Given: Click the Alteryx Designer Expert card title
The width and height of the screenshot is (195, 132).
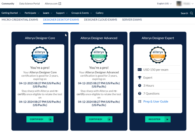Looking at the screenshot, I should [x=158, y=38].
